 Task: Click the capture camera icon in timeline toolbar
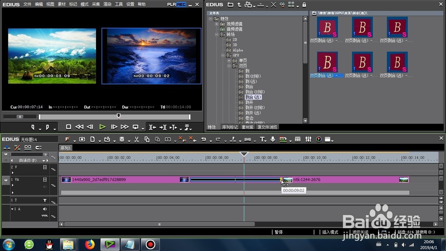tap(82, 139)
